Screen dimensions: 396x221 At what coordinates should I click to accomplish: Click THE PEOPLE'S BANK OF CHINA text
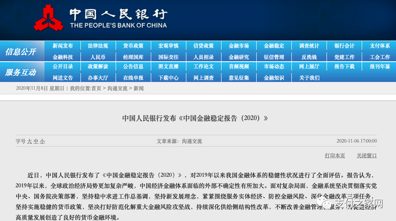click(119, 25)
